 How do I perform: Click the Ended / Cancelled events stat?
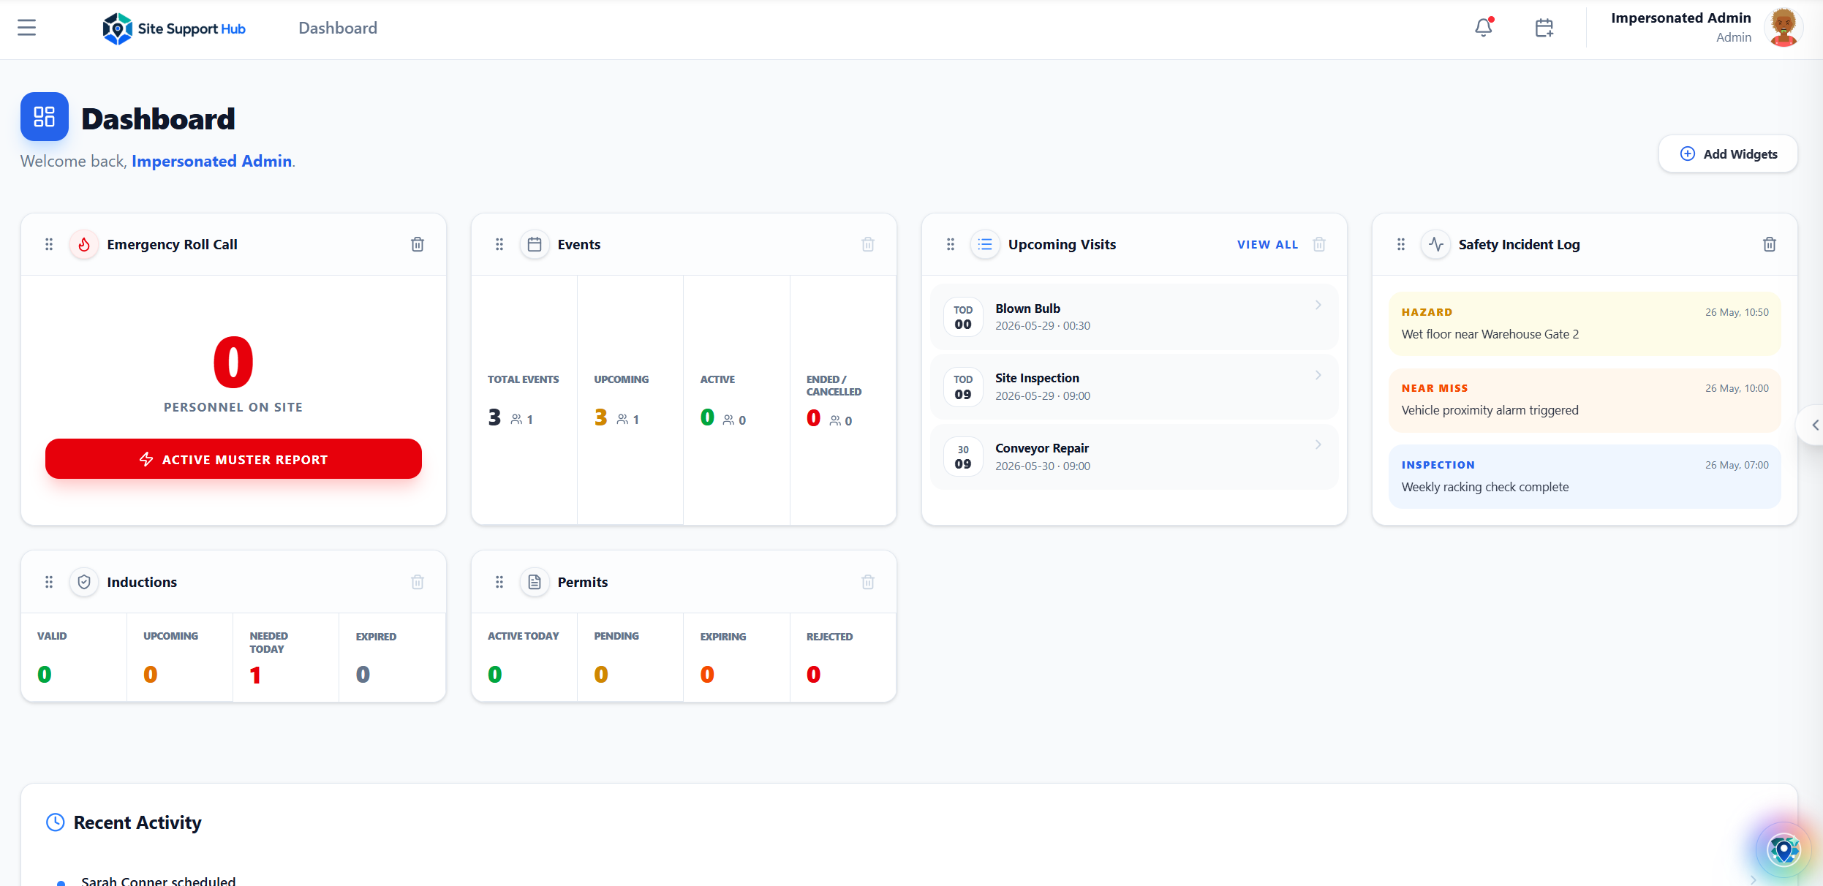[842, 400]
